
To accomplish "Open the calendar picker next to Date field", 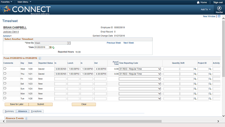I will 51,47.
